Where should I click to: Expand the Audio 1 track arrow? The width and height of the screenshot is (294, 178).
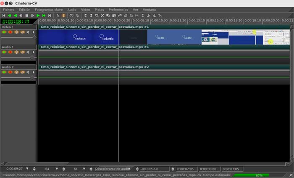click(x=34, y=52)
